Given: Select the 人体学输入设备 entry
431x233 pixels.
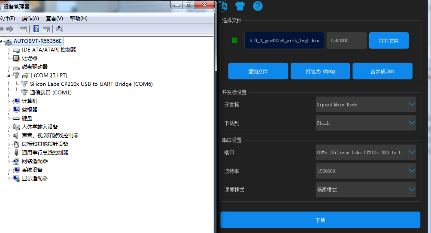Looking at the screenshot, I should [40, 127].
